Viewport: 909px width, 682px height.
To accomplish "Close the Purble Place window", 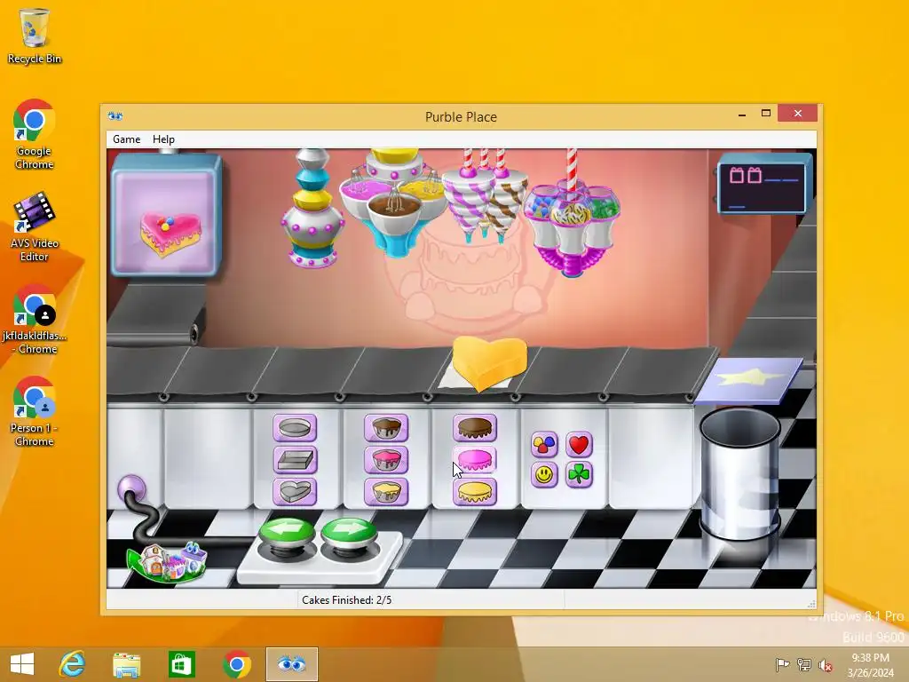I will pos(798,113).
